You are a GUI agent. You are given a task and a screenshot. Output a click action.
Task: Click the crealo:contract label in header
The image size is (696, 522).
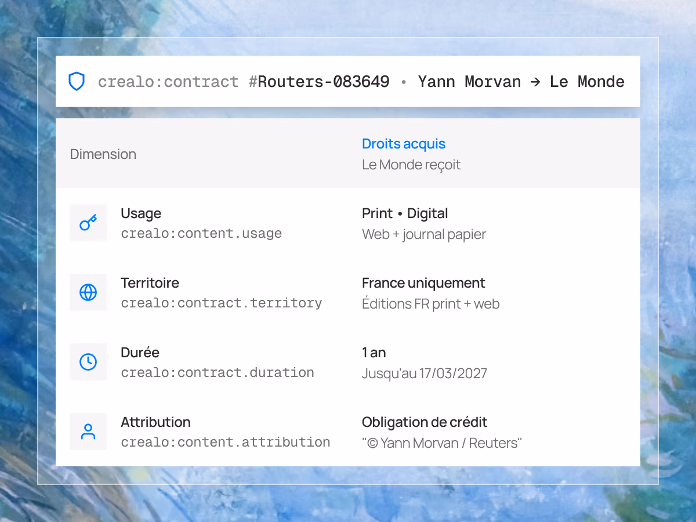click(168, 82)
